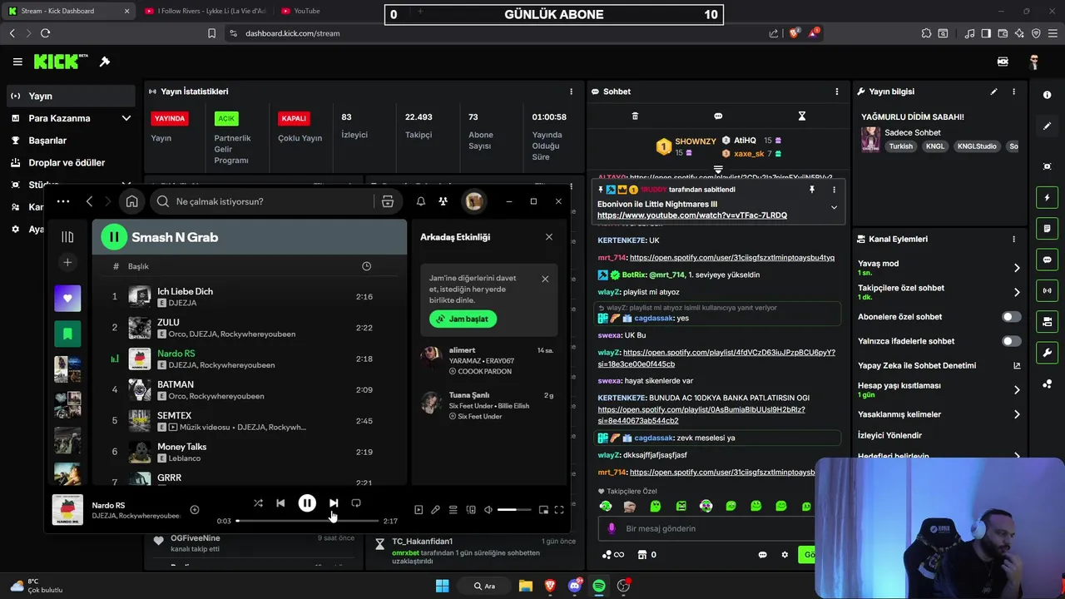Click the KNGLStudio tag
1065x599 pixels.
[977, 146]
